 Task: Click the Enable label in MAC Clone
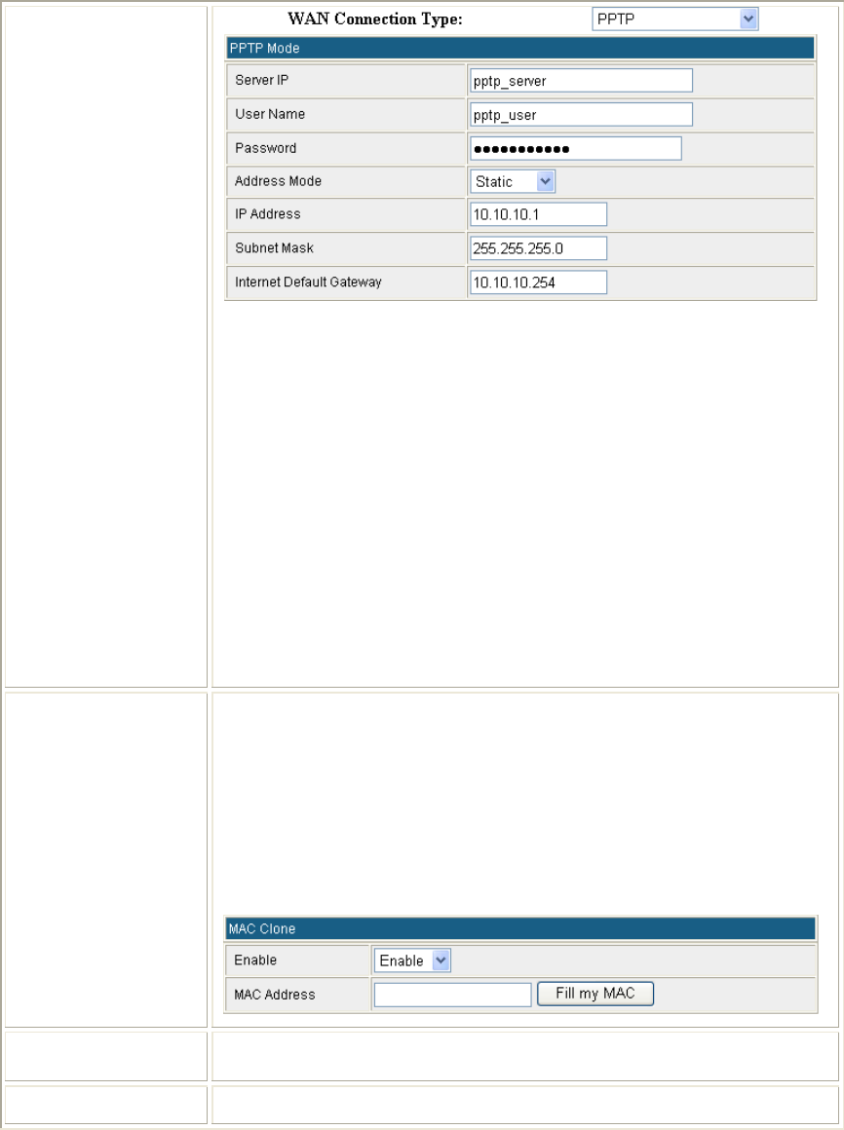click(255, 960)
